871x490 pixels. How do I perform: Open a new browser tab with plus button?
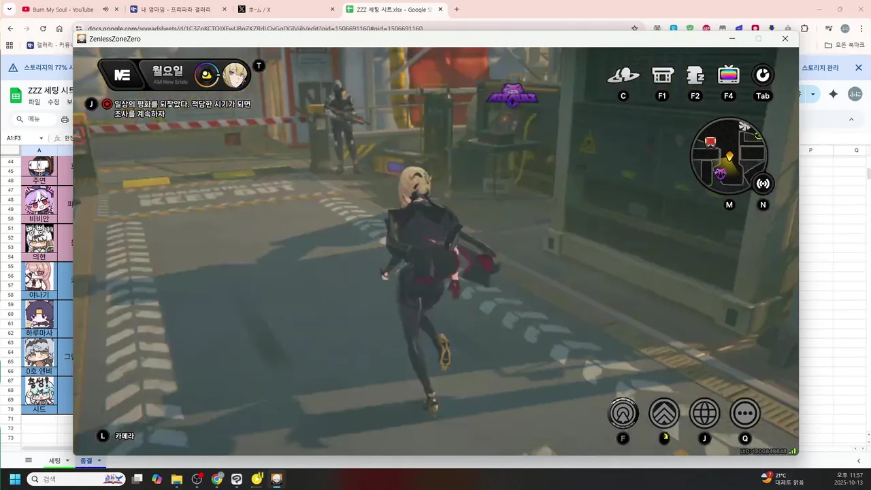(x=457, y=10)
